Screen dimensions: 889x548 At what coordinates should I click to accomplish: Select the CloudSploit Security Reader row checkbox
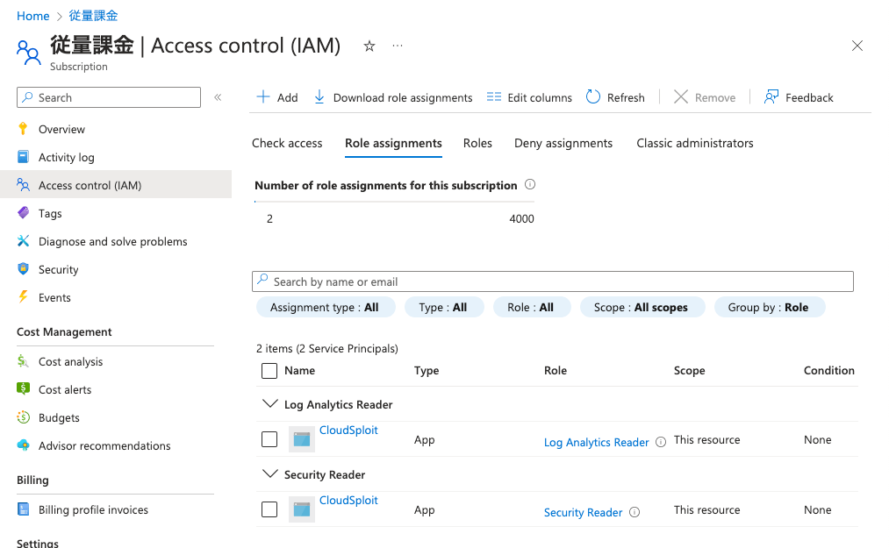269,509
